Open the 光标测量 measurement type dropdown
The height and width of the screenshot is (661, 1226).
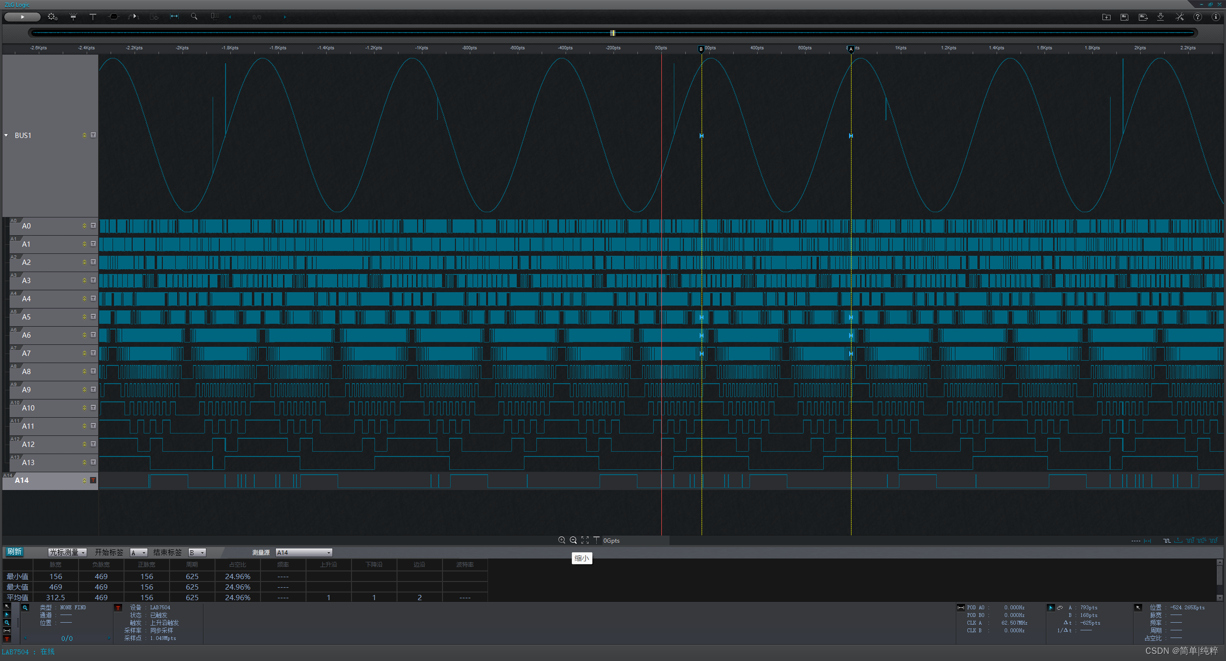(68, 552)
